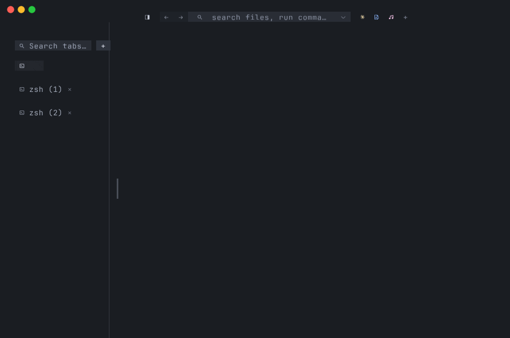Screen dimensions: 510x338
Task: Close the zsh (1) tab
Action: 70,89
